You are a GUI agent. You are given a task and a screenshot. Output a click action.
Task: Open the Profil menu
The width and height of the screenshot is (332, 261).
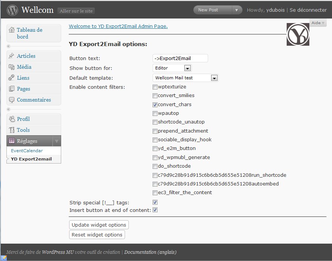23,119
